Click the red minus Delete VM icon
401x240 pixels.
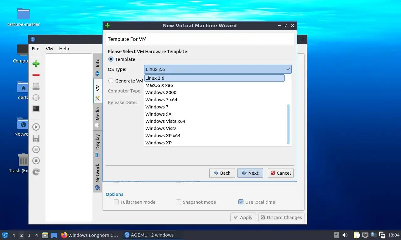36,75
